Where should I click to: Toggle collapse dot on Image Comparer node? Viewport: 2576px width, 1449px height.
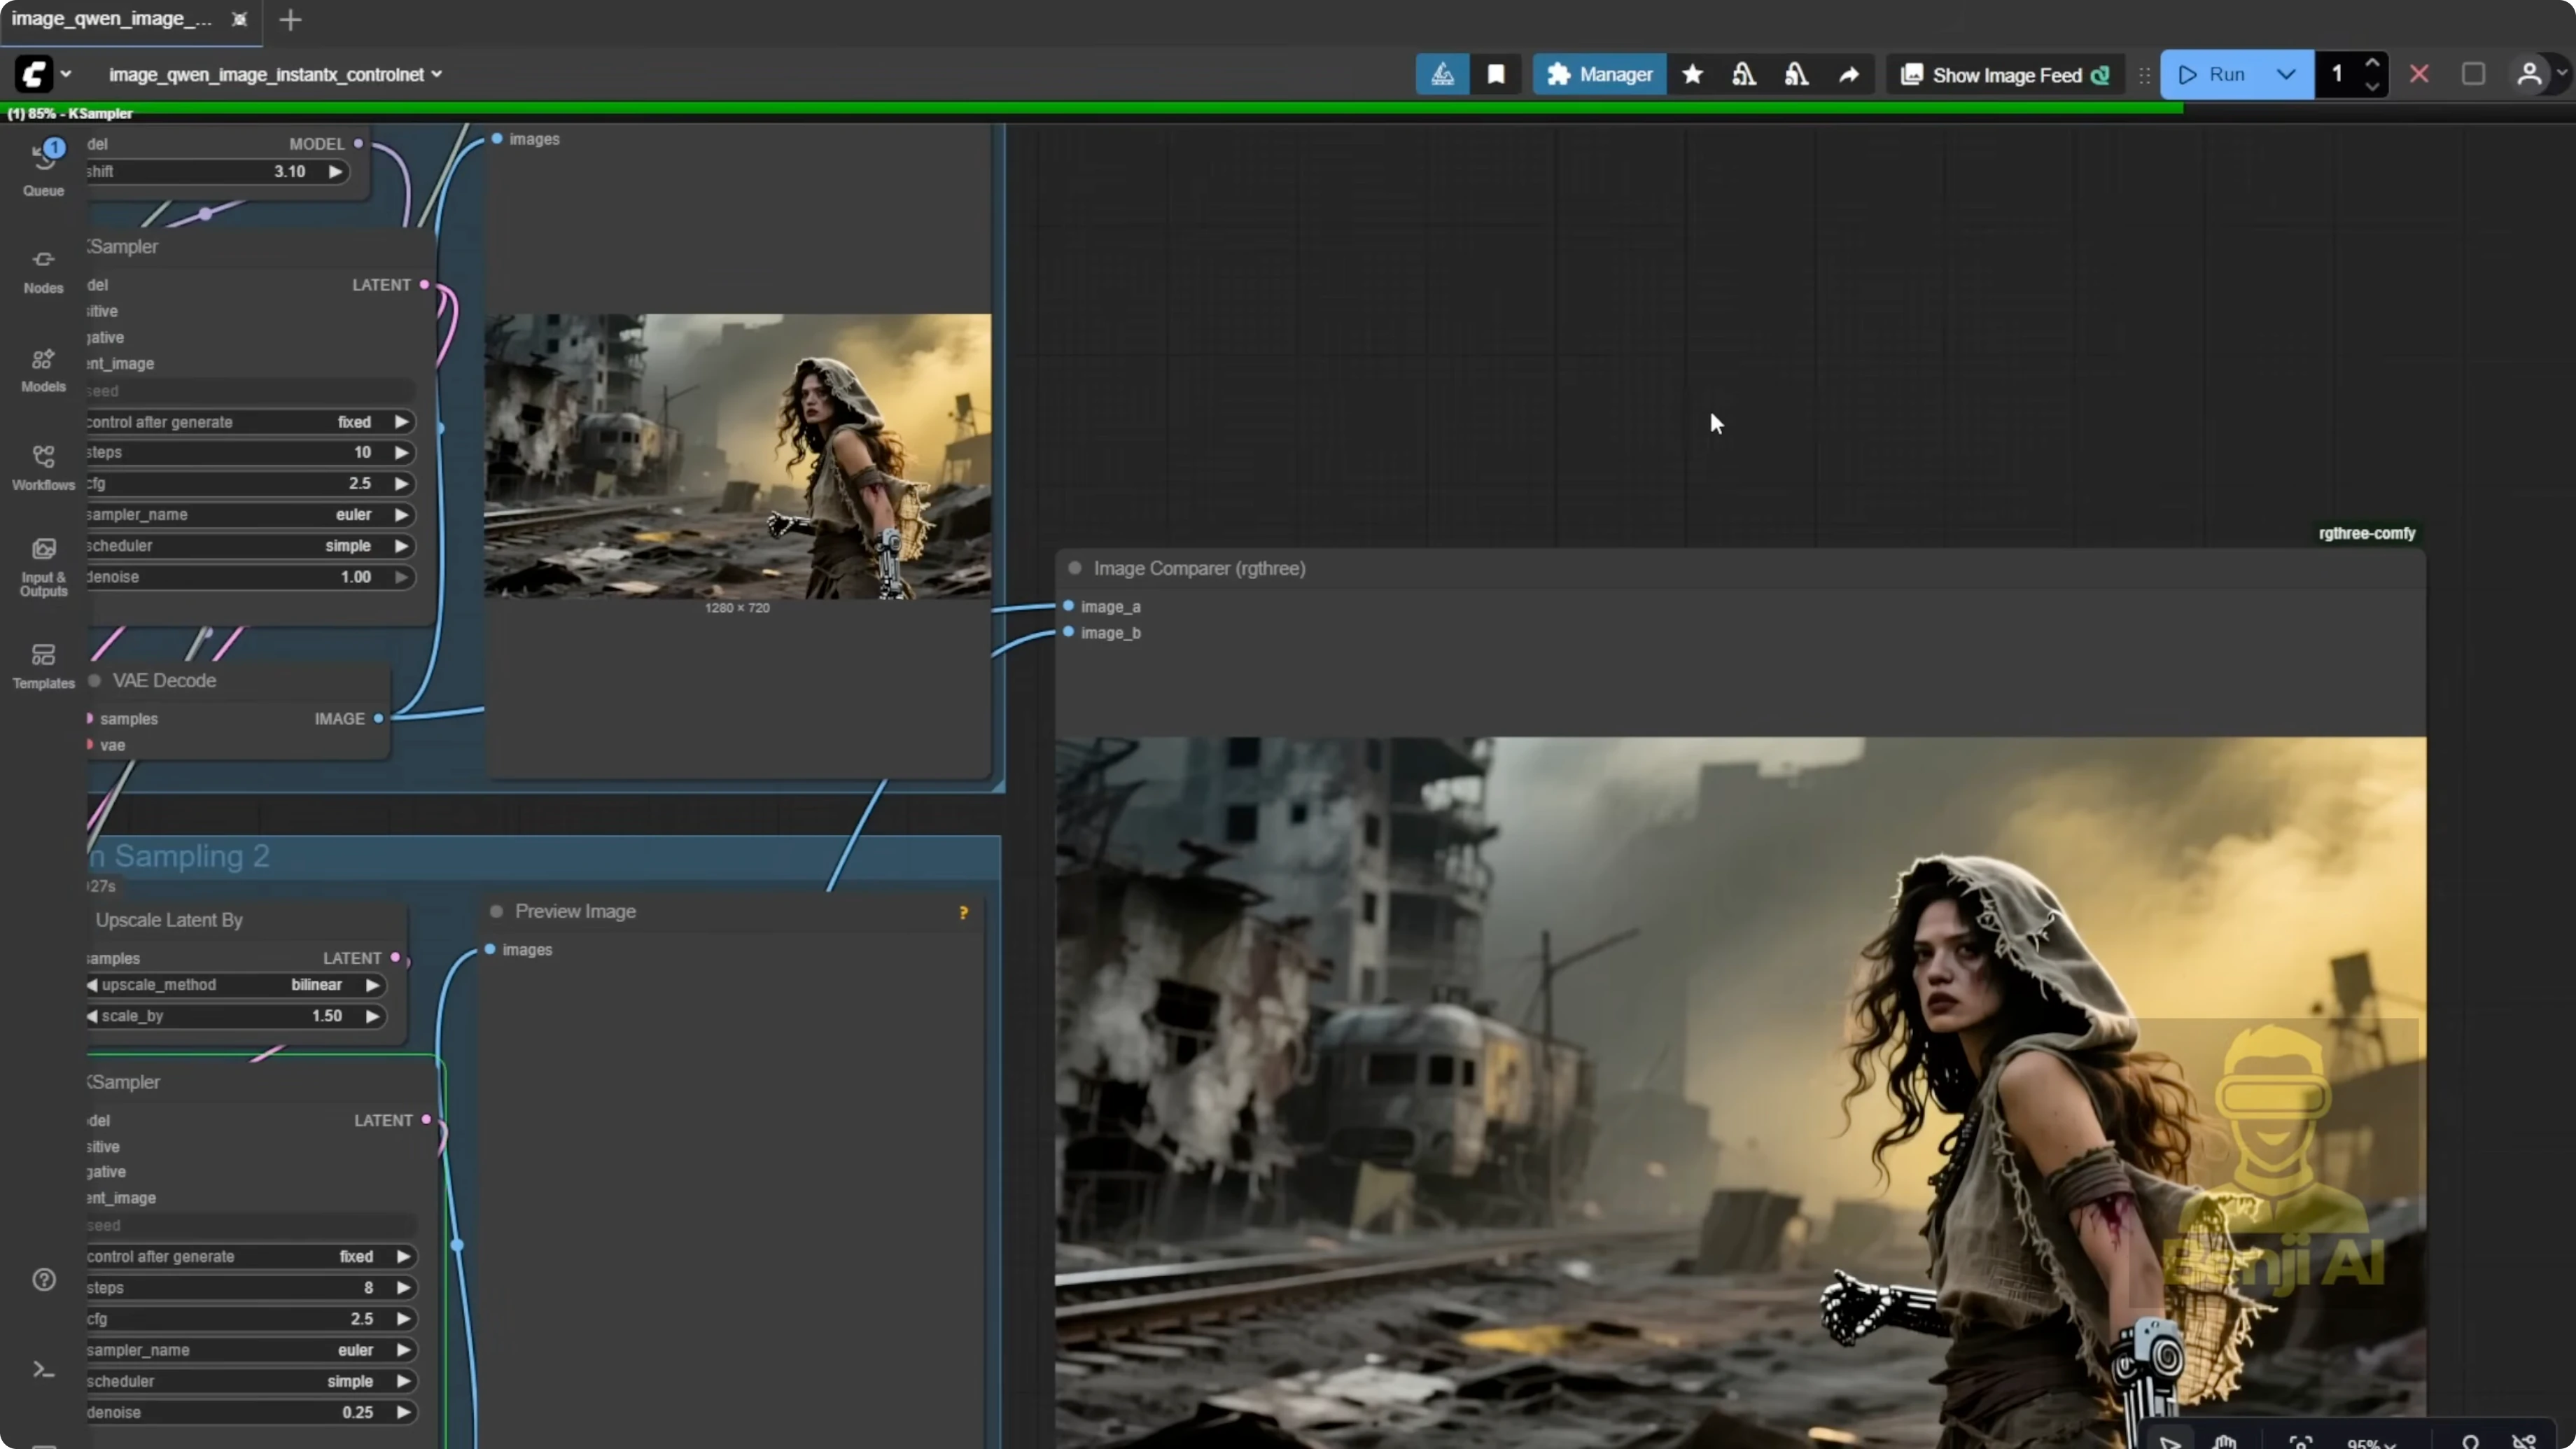(1075, 568)
